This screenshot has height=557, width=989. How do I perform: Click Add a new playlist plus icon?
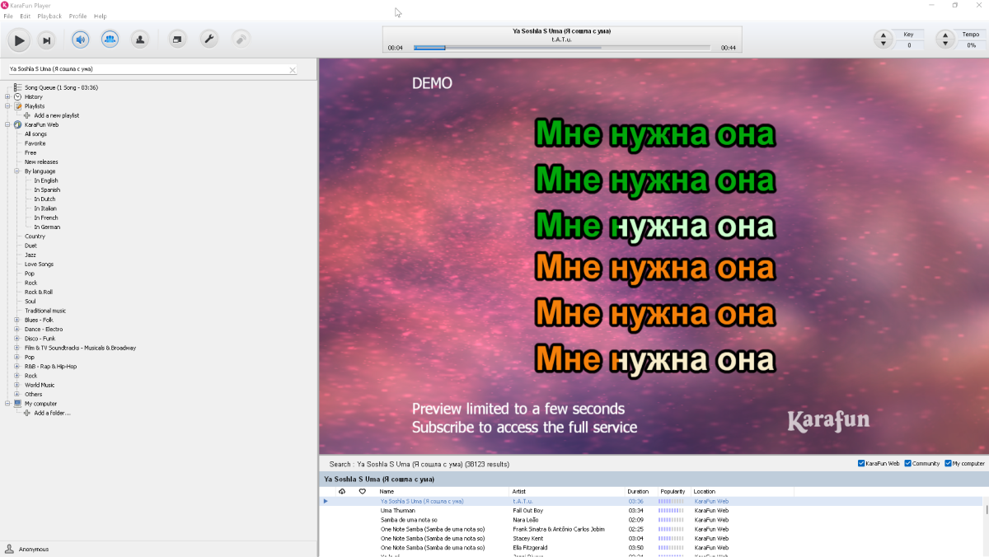click(x=27, y=115)
